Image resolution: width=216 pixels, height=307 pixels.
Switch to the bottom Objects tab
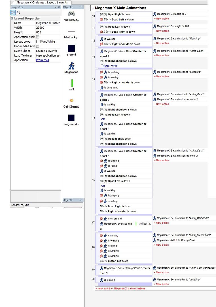(67, 200)
